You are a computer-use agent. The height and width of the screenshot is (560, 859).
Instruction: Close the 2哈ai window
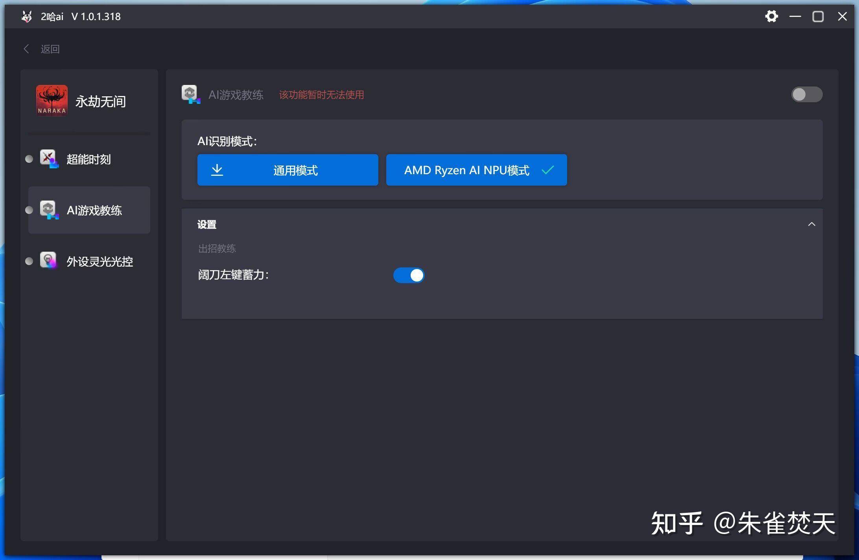(842, 17)
